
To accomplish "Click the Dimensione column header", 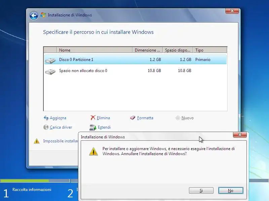I will [x=147, y=50].
